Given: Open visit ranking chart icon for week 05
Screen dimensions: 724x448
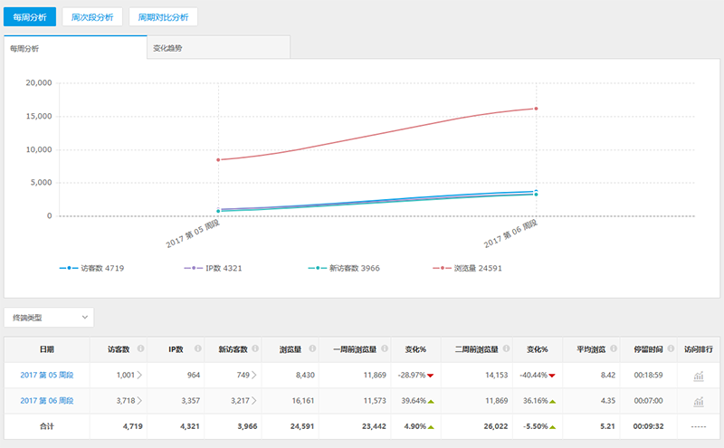Looking at the screenshot, I should (698, 376).
